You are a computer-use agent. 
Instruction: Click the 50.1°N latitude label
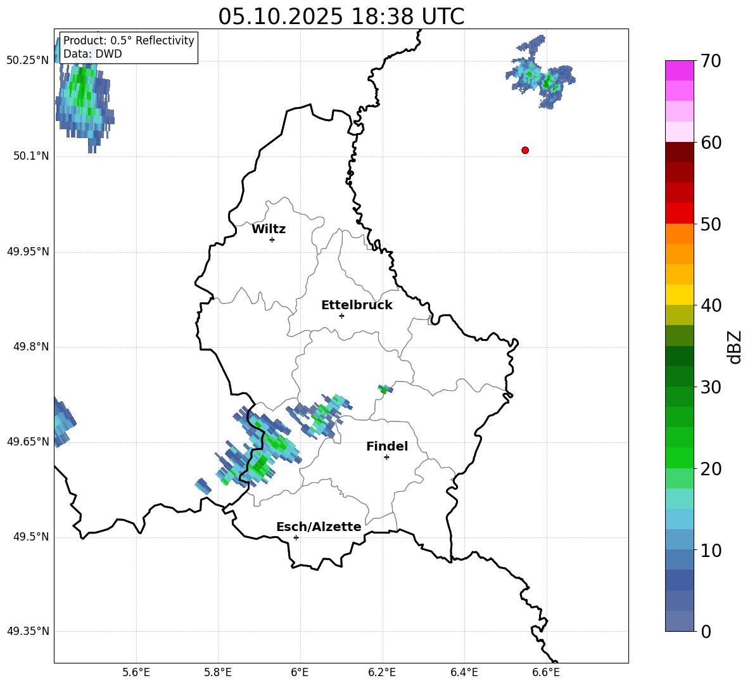click(31, 157)
